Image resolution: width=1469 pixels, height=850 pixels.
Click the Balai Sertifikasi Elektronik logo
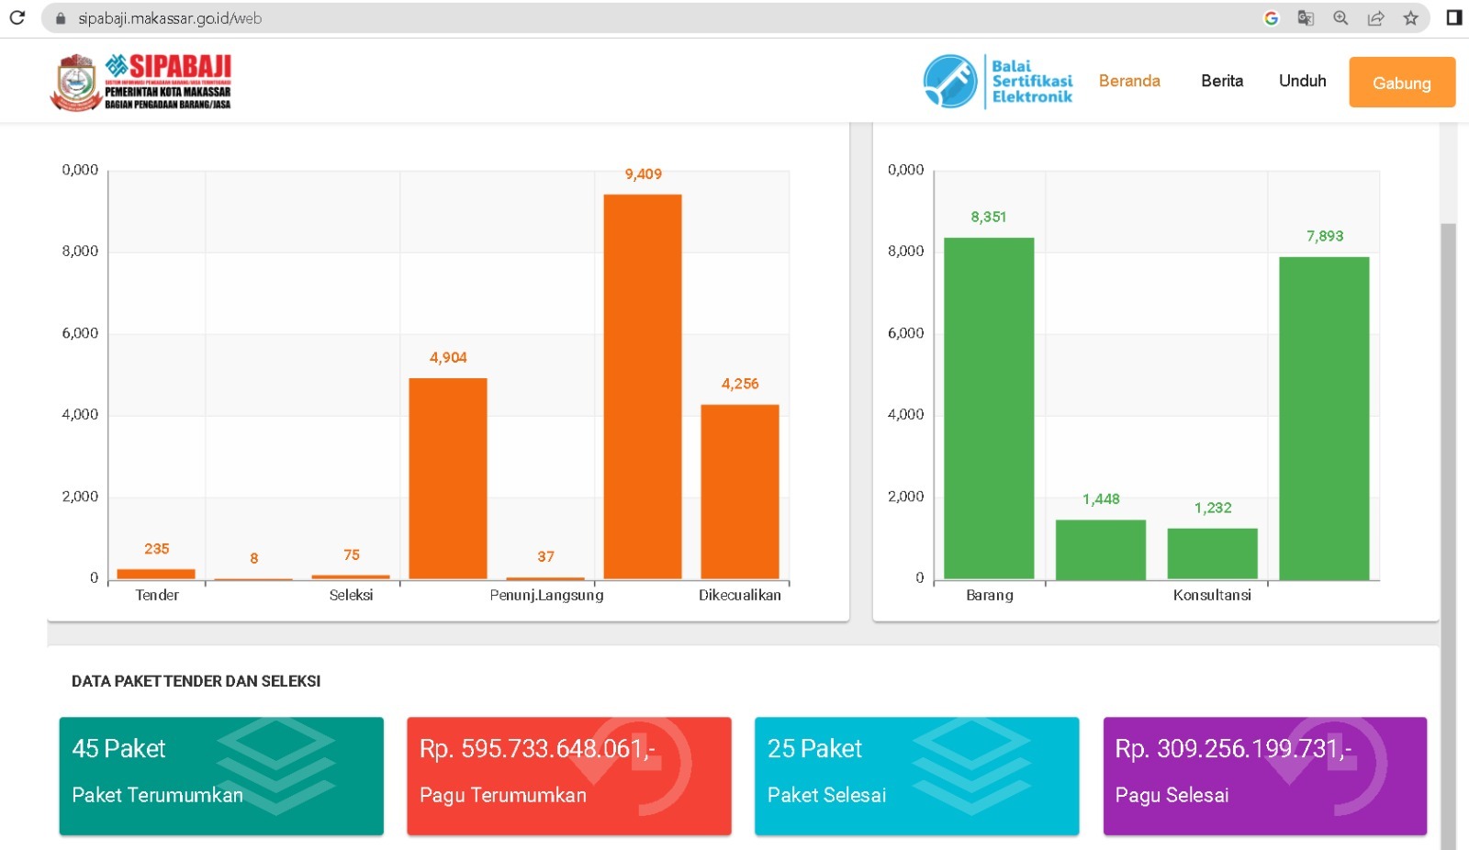click(x=998, y=81)
